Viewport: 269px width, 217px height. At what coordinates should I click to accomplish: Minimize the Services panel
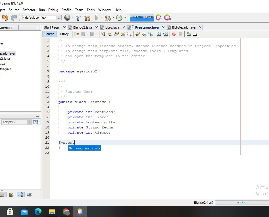(37, 28)
